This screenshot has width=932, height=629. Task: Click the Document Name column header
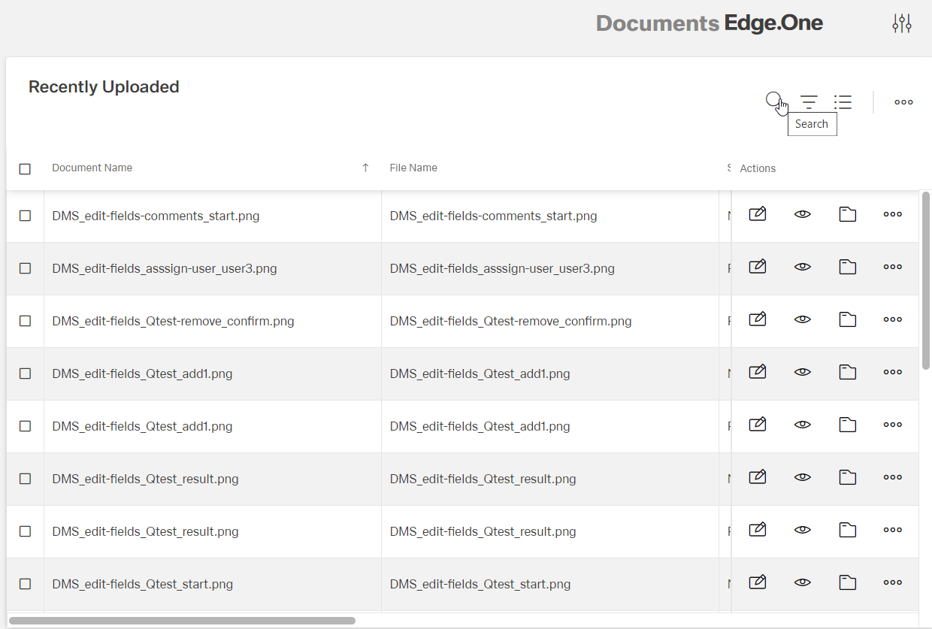[x=92, y=168]
